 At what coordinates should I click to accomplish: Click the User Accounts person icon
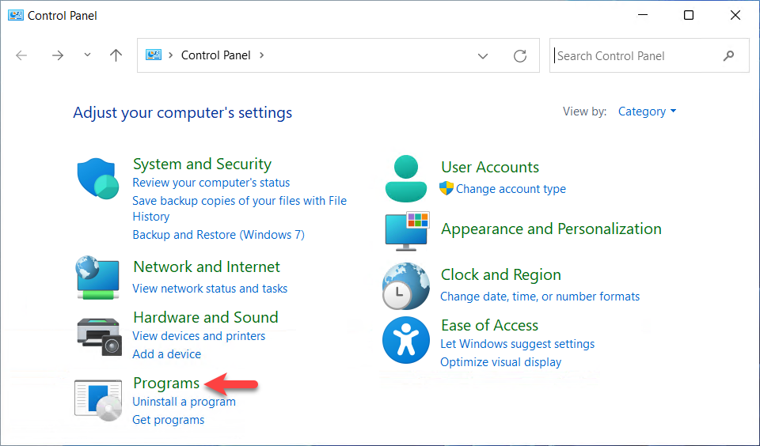coord(405,178)
